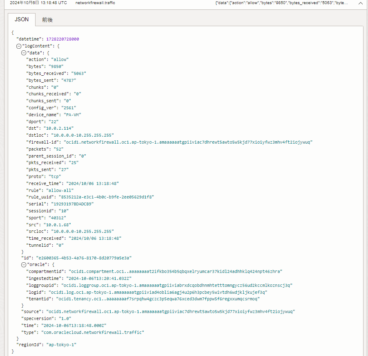
Task: Collapse the oracle JSON node
Action: pyautogui.click(x=24, y=264)
